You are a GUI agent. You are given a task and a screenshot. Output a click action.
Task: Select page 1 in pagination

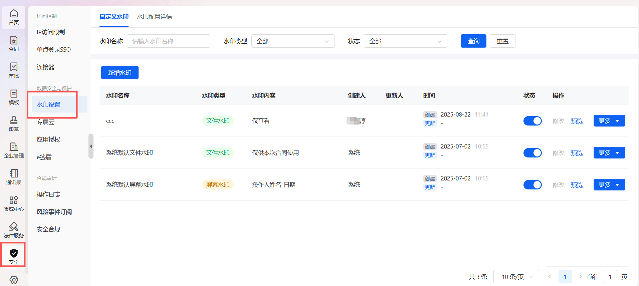tap(565, 277)
